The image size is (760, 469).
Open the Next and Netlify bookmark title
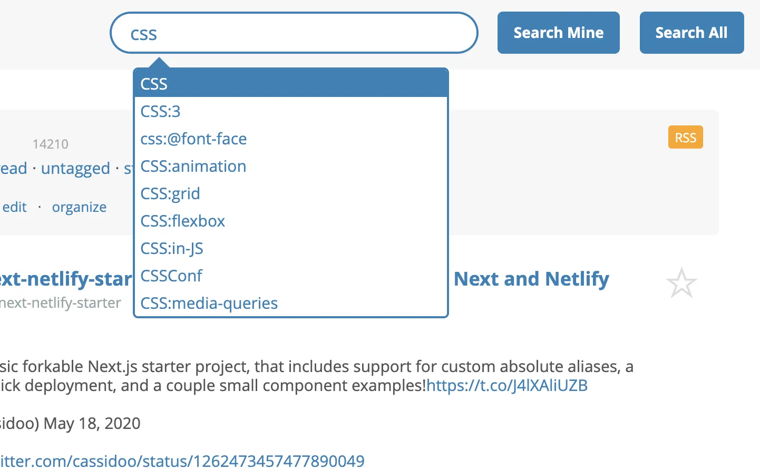[x=531, y=279]
